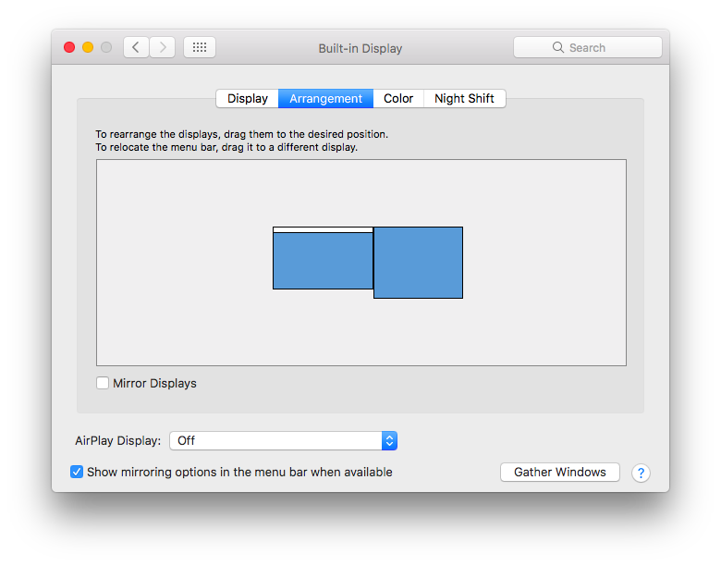Open the Color tab
721x566 pixels.
[398, 98]
